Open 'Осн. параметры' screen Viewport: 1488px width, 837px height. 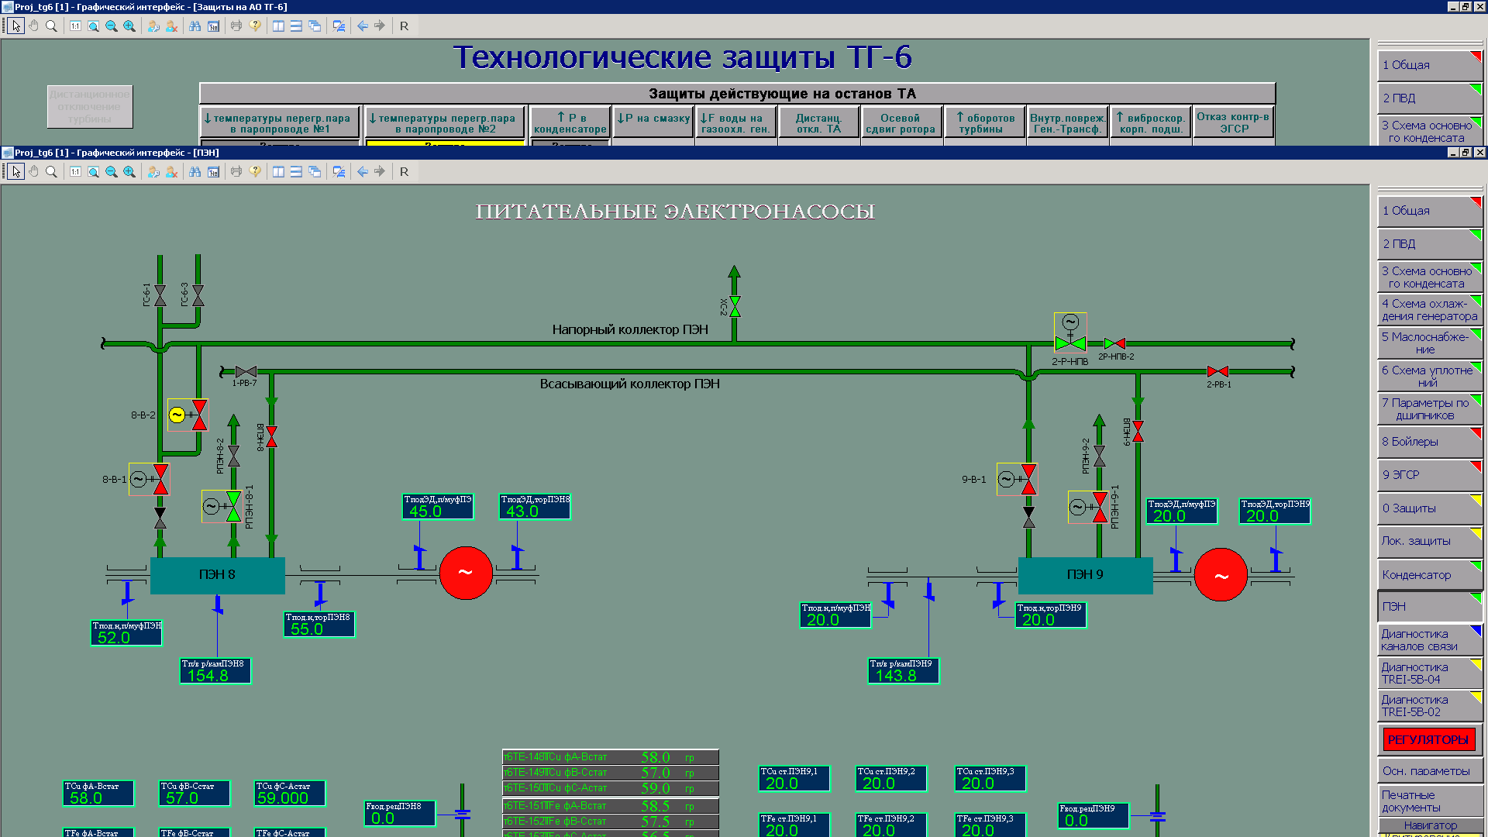click(x=1430, y=771)
